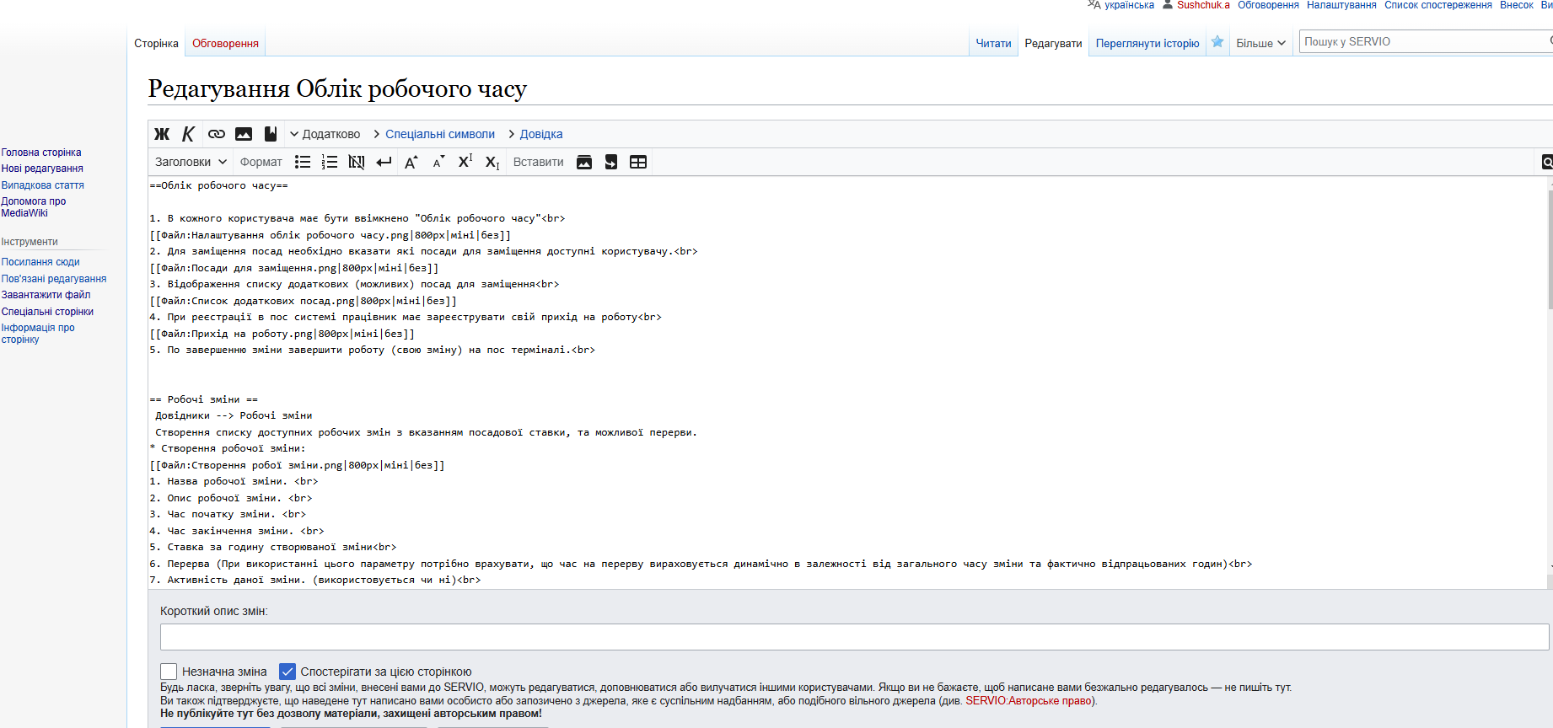This screenshot has height=728, width=1553.
Task: Insert a picture gallery
Action: 584,162
